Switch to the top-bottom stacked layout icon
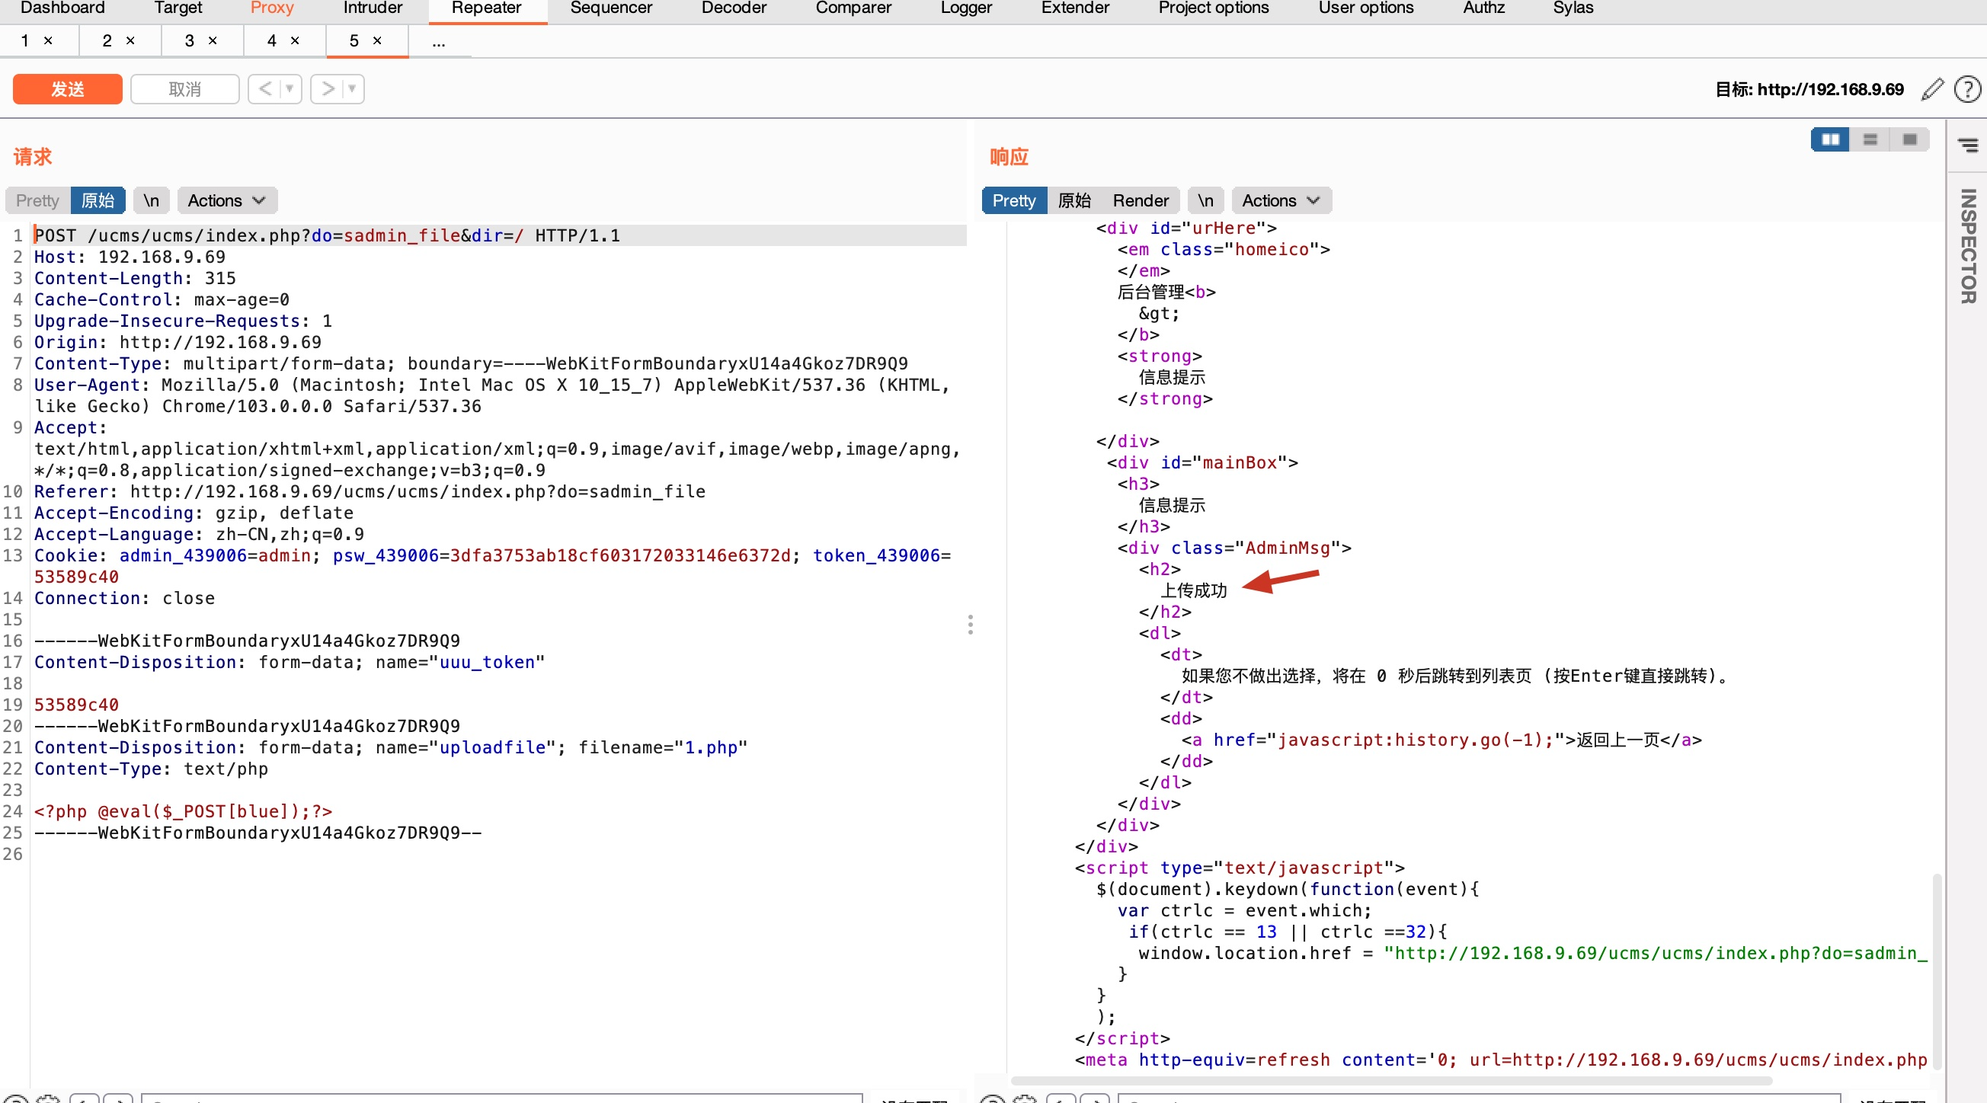 click(1870, 139)
